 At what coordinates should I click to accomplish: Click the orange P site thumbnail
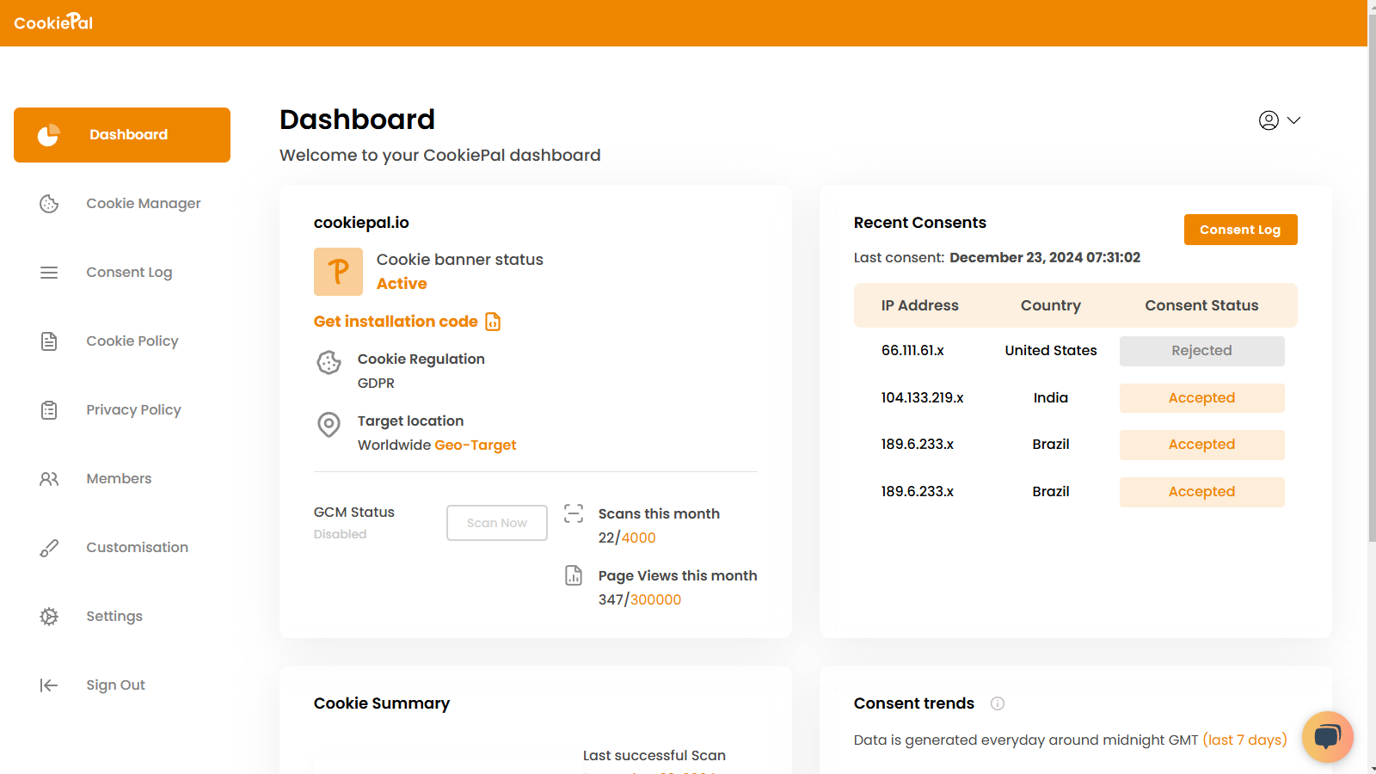point(338,272)
